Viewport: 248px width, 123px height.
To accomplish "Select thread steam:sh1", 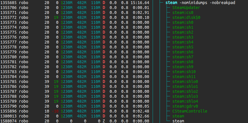I will pos(183,27).
